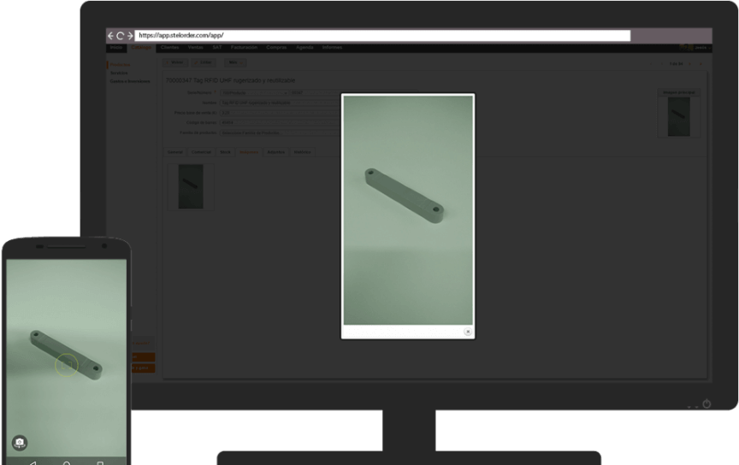
Task: Tap the Android home navigation button
Action: point(67,463)
